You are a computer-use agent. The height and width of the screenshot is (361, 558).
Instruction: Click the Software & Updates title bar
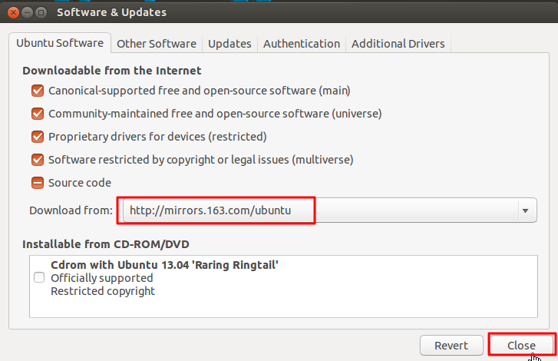pos(307,12)
